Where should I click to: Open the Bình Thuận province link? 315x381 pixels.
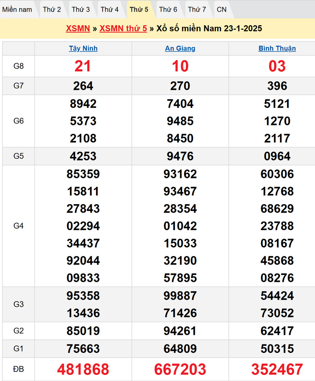(x=277, y=49)
